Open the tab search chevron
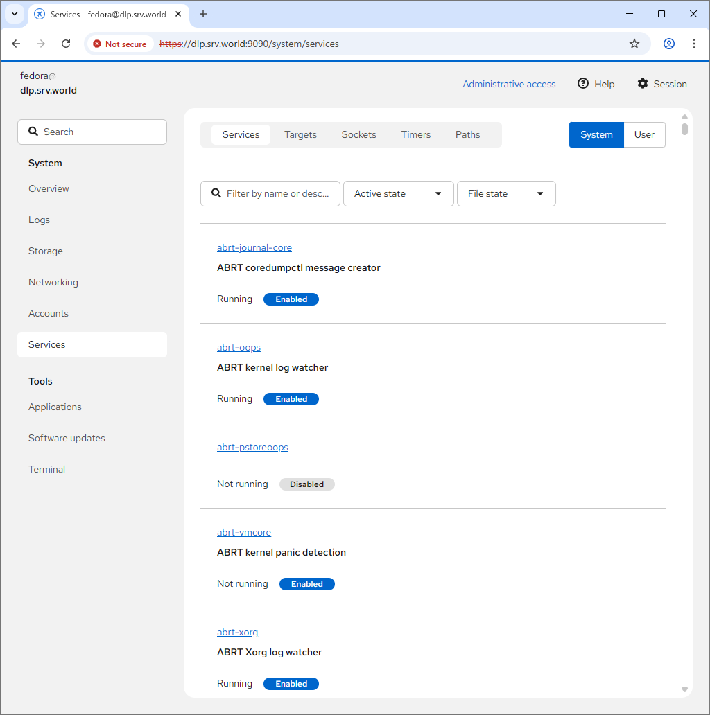The height and width of the screenshot is (715, 710). coord(15,14)
